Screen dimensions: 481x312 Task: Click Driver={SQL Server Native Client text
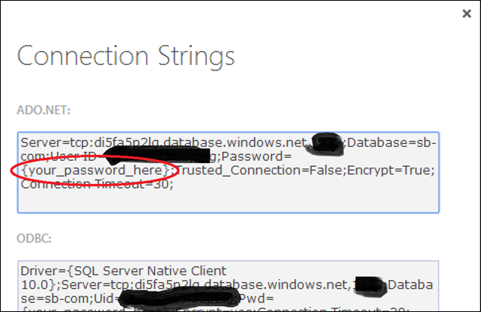click(124, 271)
